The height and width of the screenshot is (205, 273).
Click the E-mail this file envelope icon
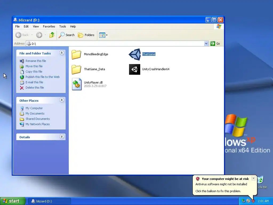[x=22, y=82]
